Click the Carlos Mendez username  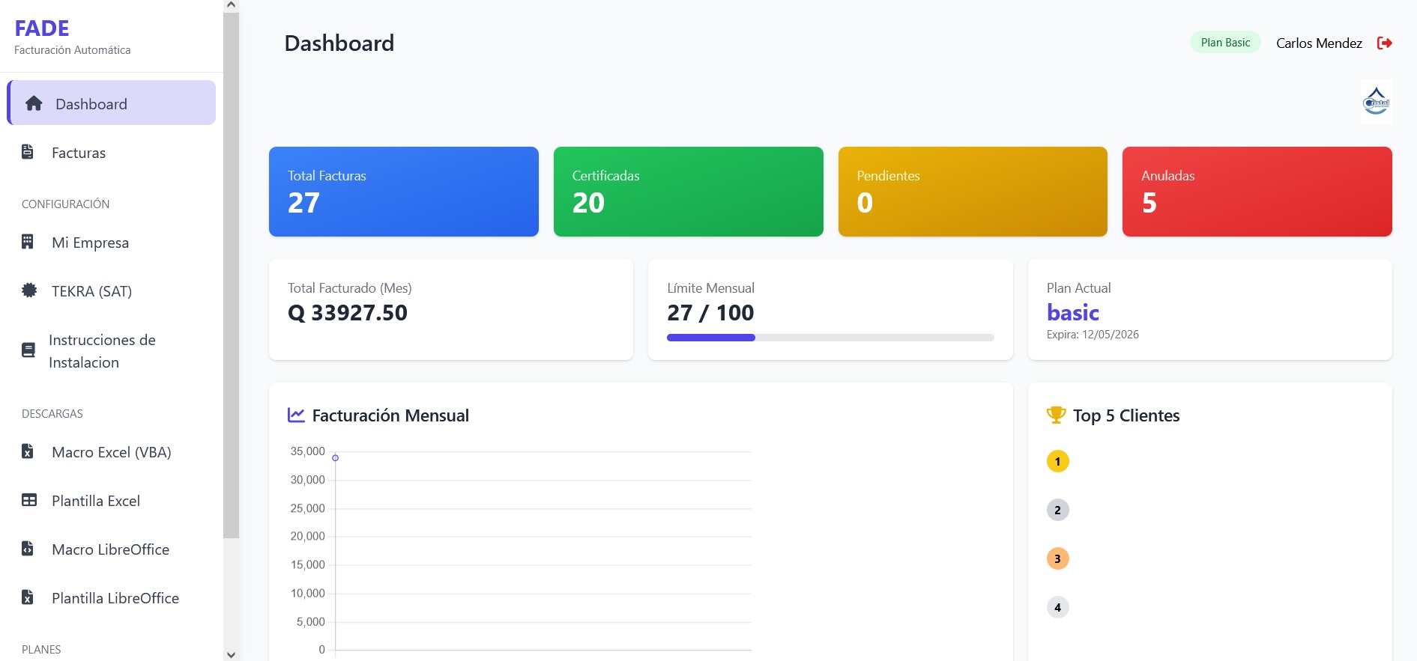[1319, 43]
